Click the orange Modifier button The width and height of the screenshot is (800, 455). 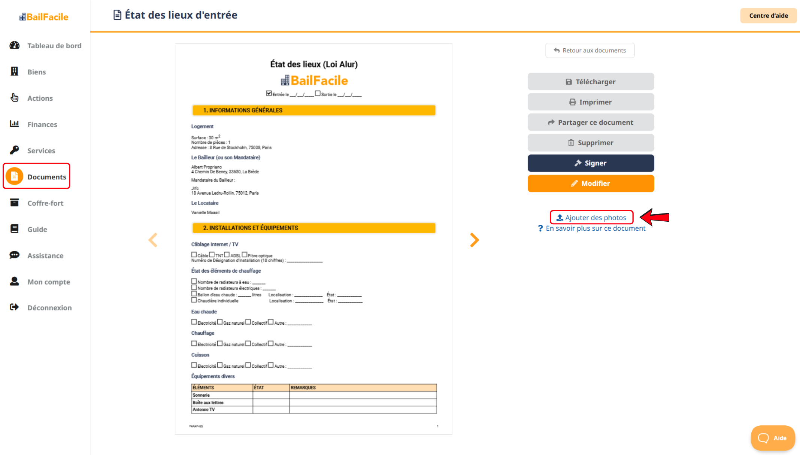pos(591,183)
